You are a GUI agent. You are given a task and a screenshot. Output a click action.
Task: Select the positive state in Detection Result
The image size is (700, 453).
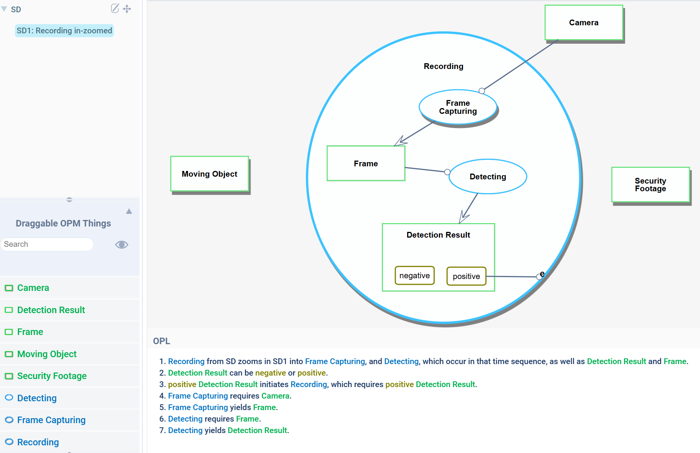pyautogui.click(x=466, y=276)
